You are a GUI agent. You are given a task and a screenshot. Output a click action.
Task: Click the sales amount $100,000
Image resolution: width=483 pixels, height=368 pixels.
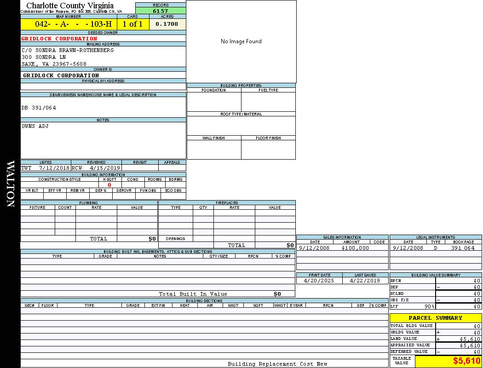pyautogui.click(x=355, y=248)
